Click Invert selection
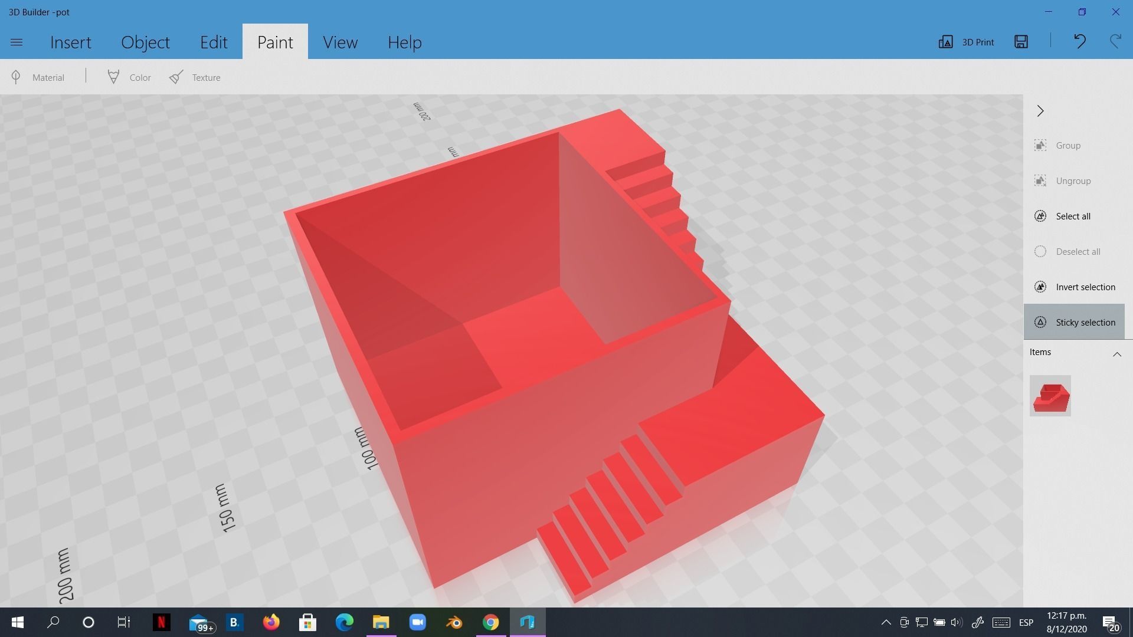The height and width of the screenshot is (637, 1133). click(1074, 287)
